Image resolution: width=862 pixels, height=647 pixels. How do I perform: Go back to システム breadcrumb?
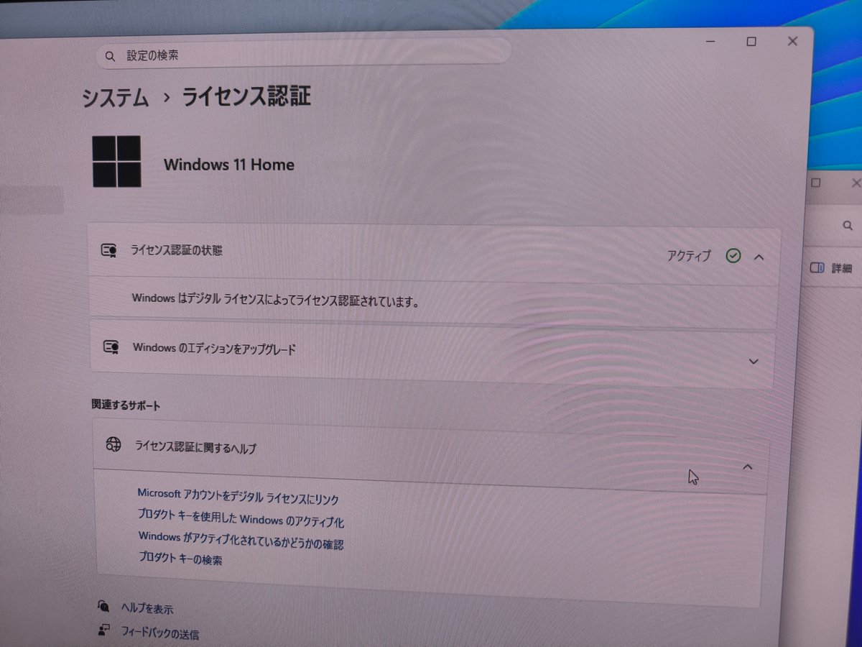click(116, 97)
